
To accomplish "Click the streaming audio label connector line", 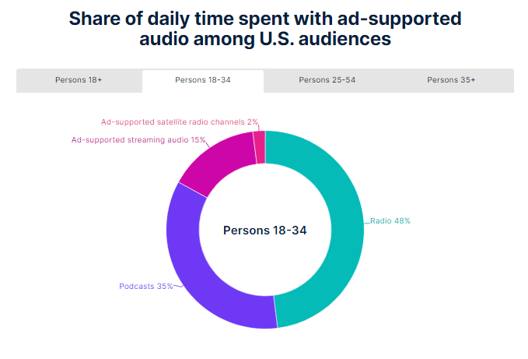I will pos(208,144).
